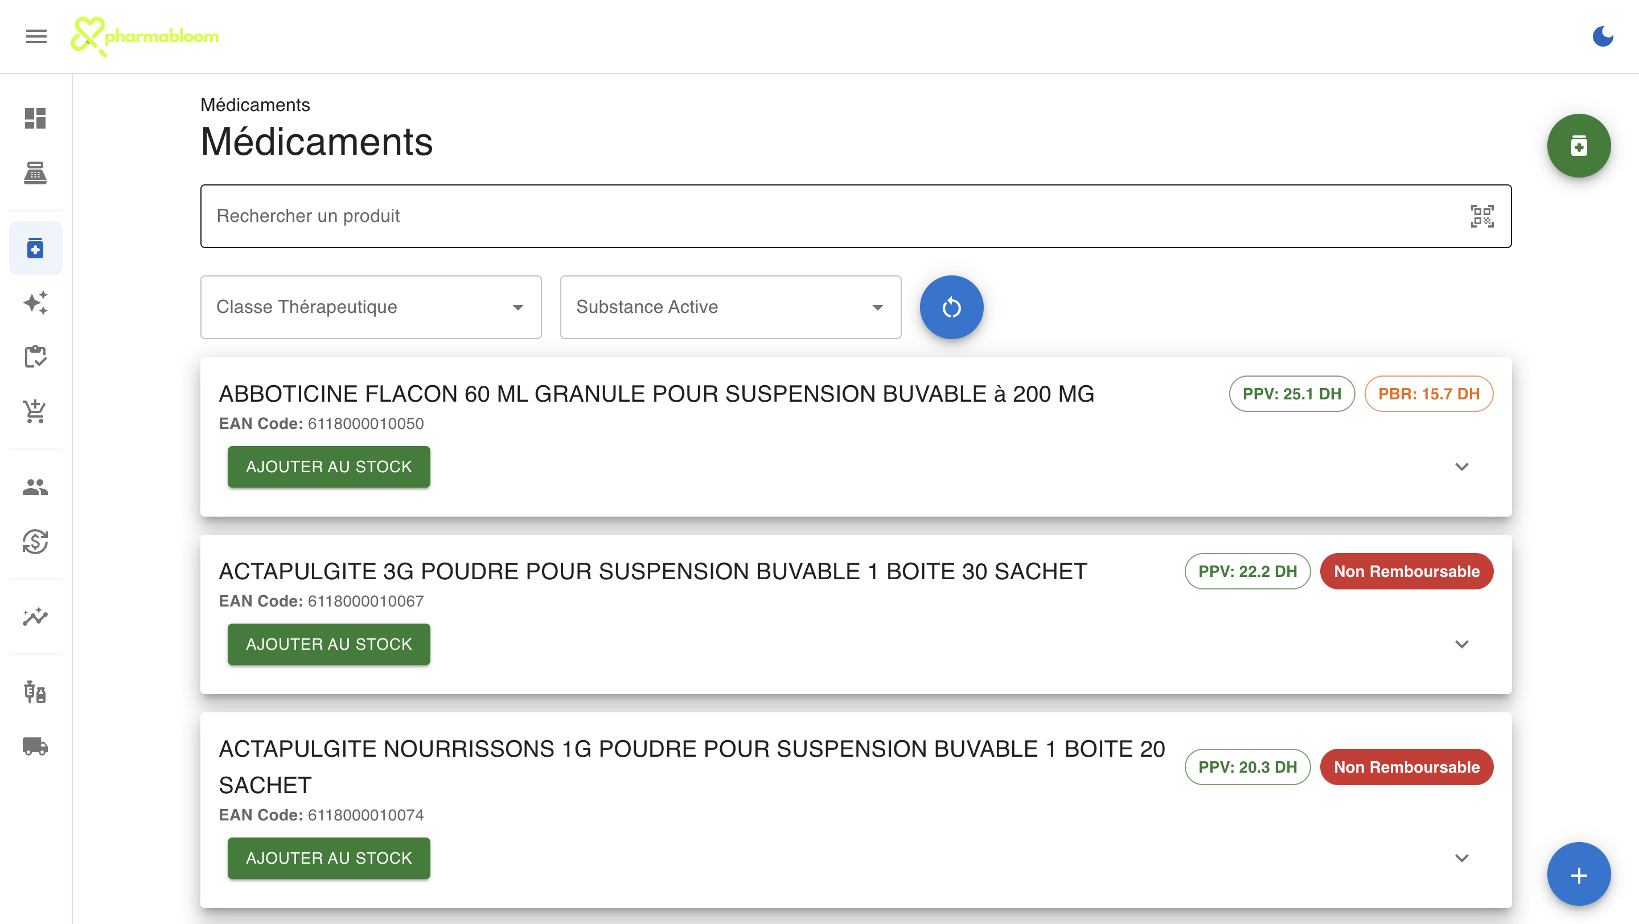Click the green add medication button

click(x=1579, y=146)
